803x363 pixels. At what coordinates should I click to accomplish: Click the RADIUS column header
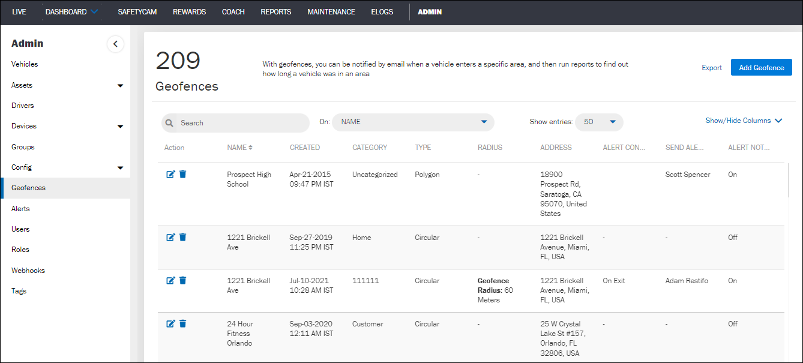[490, 148]
